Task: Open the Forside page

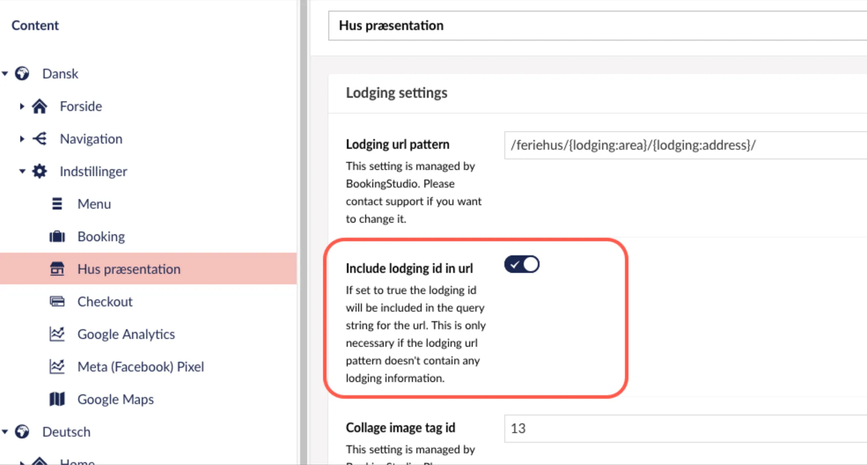Action: [x=81, y=106]
